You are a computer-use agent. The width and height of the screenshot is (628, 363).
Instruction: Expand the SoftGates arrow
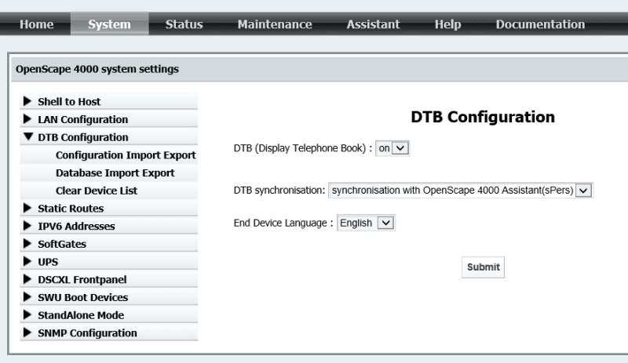[x=27, y=243]
